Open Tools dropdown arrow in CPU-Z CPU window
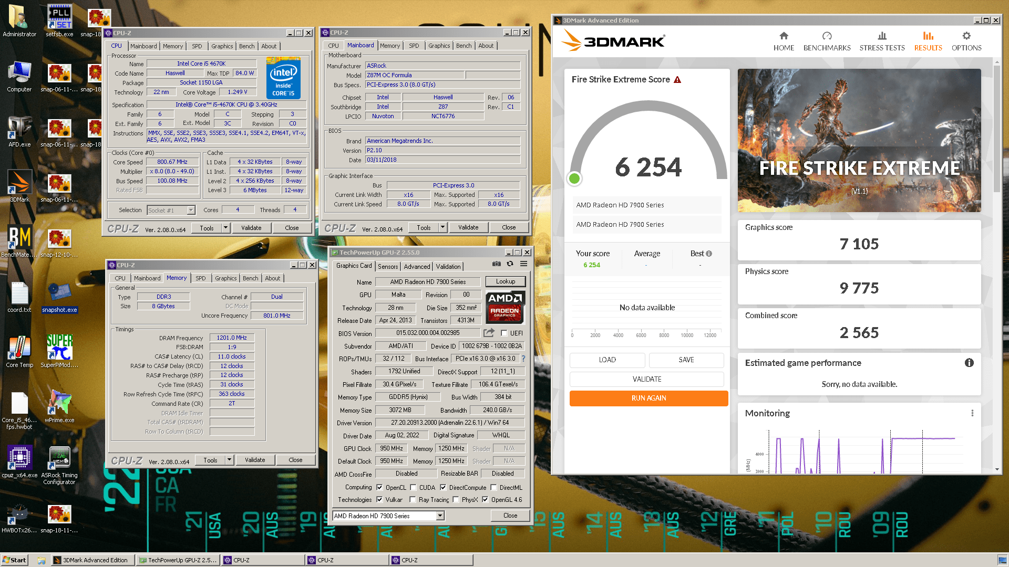1009x567 pixels. (226, 228)
